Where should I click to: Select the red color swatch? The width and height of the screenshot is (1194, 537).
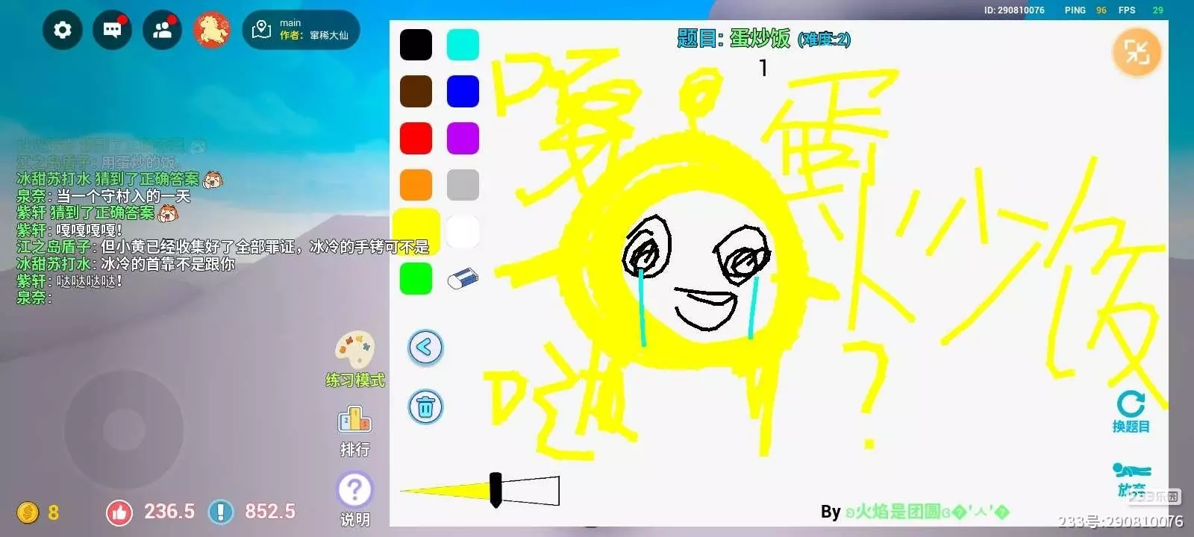[x=416, y=139]
